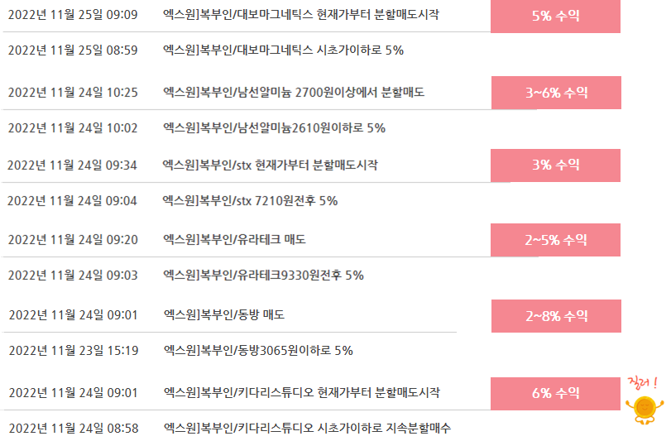This screenshot has width=671, height=441.
Task: Open the 대보마그네틱스 시초가이하로 5% message
Action: click(283, 50)
